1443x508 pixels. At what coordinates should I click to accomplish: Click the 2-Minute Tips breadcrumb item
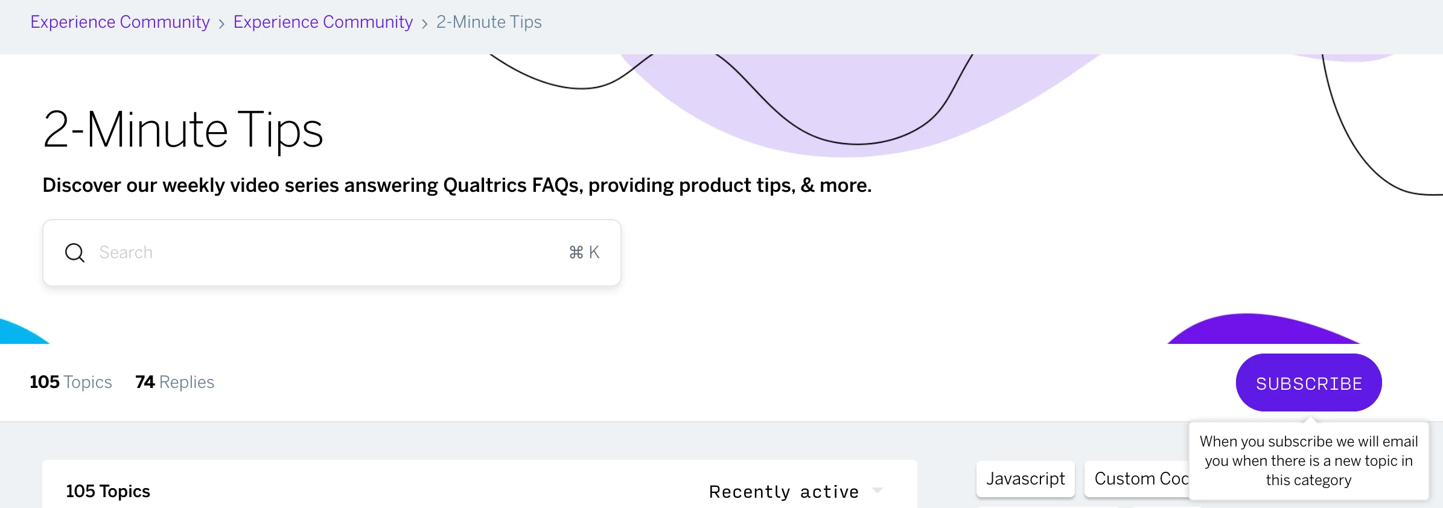coord(489,22)
